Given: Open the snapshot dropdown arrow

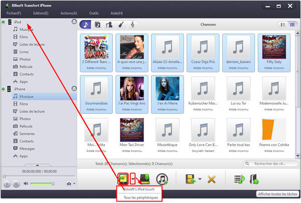Looking at the screenshot, I should [x=74, y=183].
